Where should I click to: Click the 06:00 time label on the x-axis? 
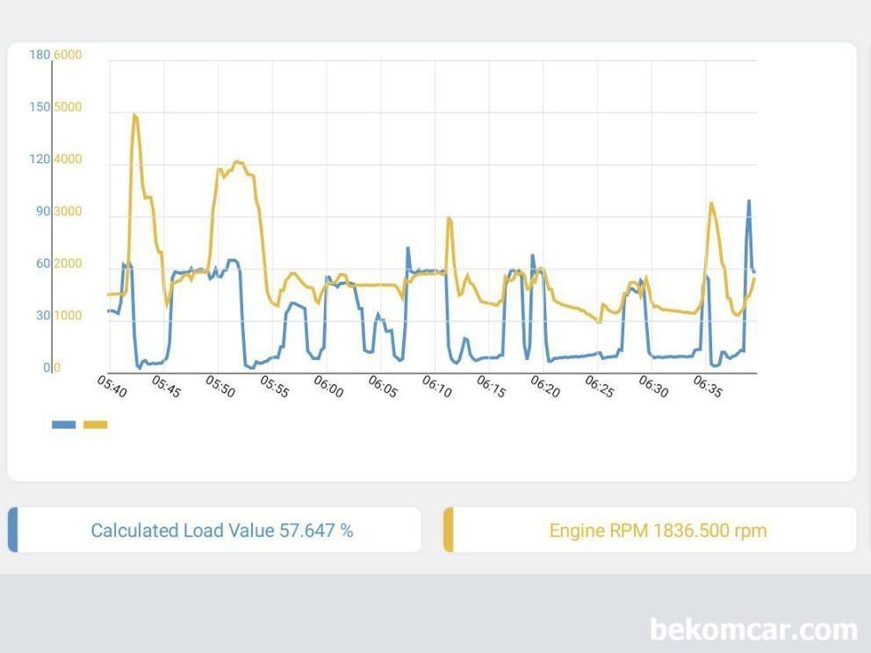coord(328,387)
